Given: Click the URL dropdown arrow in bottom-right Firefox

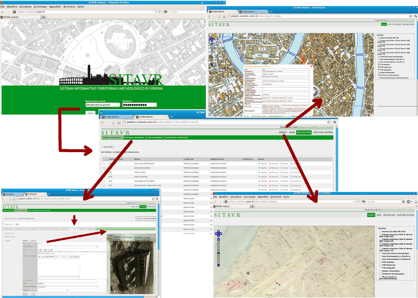Looking at the screenshot, I should point(355,202).
